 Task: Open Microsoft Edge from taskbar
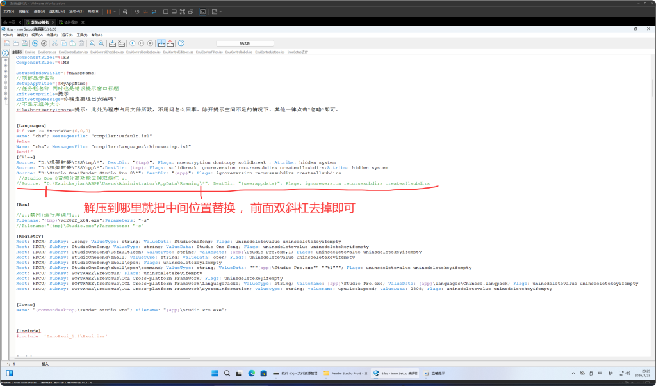pyautogui.click(x=251, y=373)
